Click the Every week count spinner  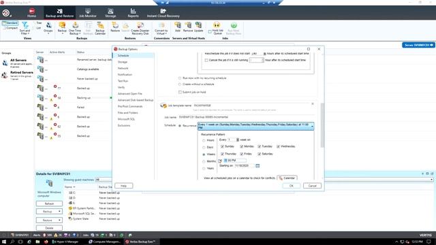coord(238,140)
